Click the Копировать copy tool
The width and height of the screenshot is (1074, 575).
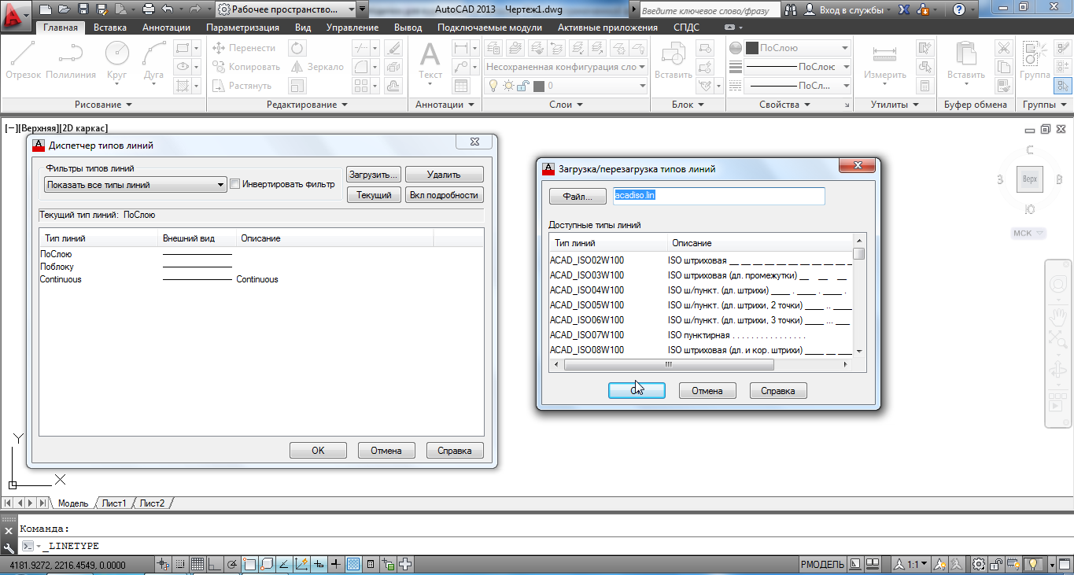(x=246, y=67)
